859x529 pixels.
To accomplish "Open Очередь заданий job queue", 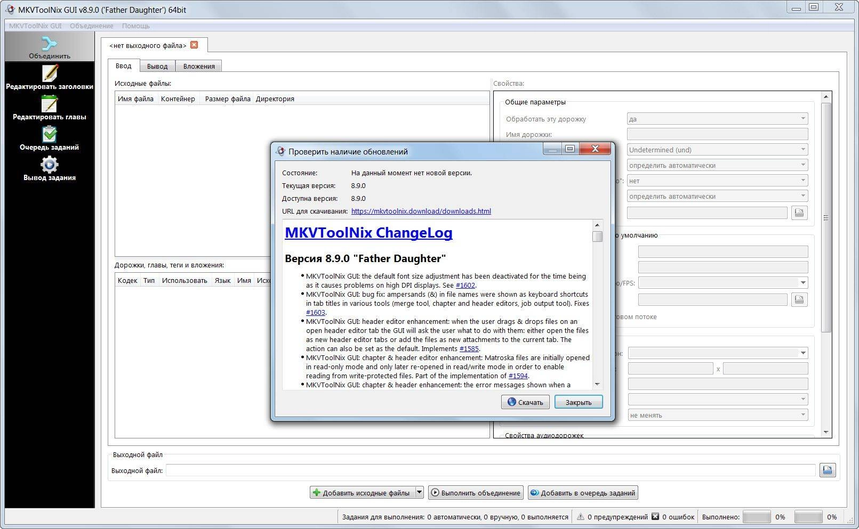I will coord(50,138).
